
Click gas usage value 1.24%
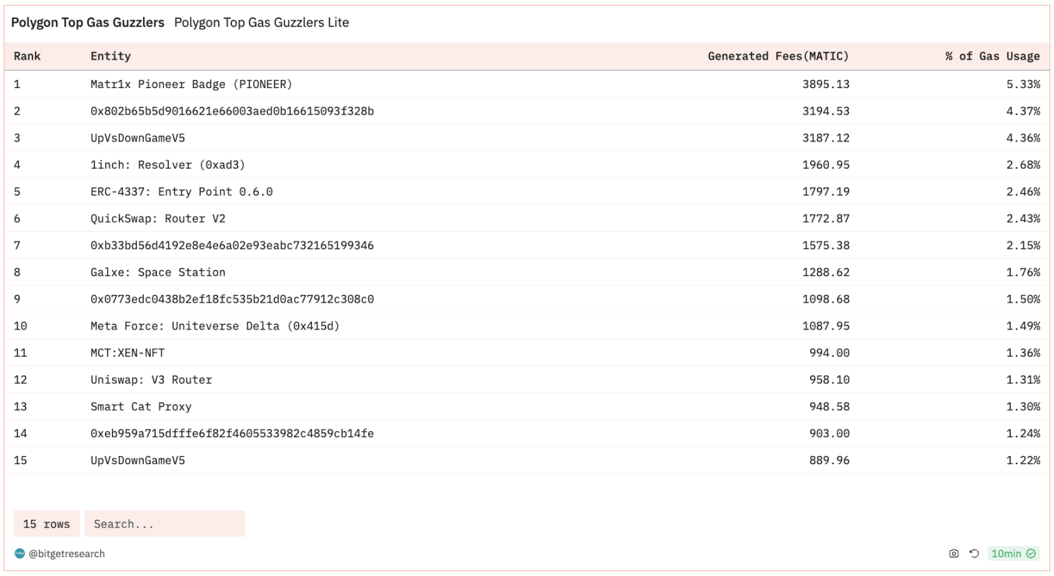point(1023,433)
